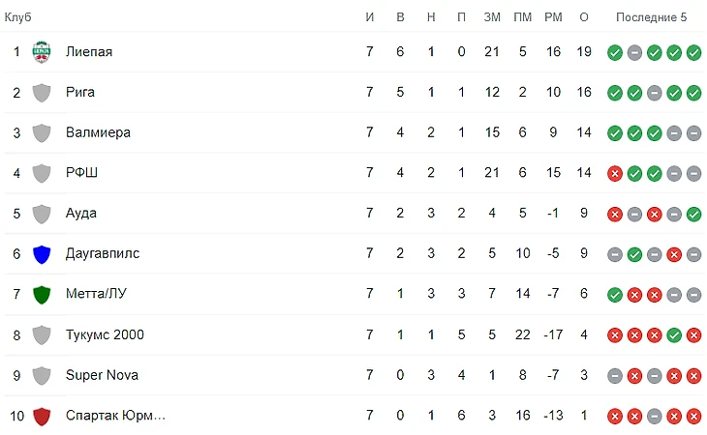Open the Ауда club link

click(x=81, y=214)
